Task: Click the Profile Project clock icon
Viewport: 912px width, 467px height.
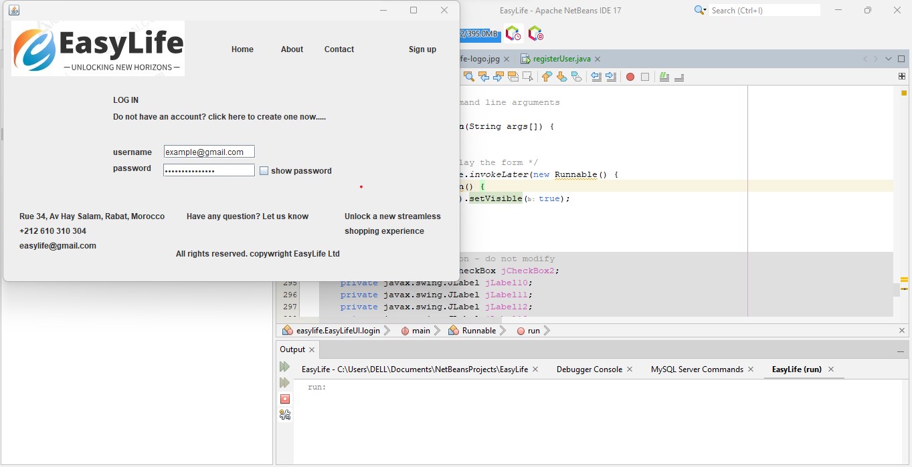Action: click(513, 33)
